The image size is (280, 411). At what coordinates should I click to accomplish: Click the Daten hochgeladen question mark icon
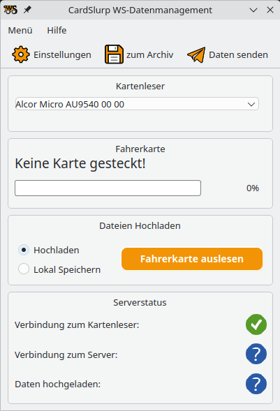pos(256,384)
